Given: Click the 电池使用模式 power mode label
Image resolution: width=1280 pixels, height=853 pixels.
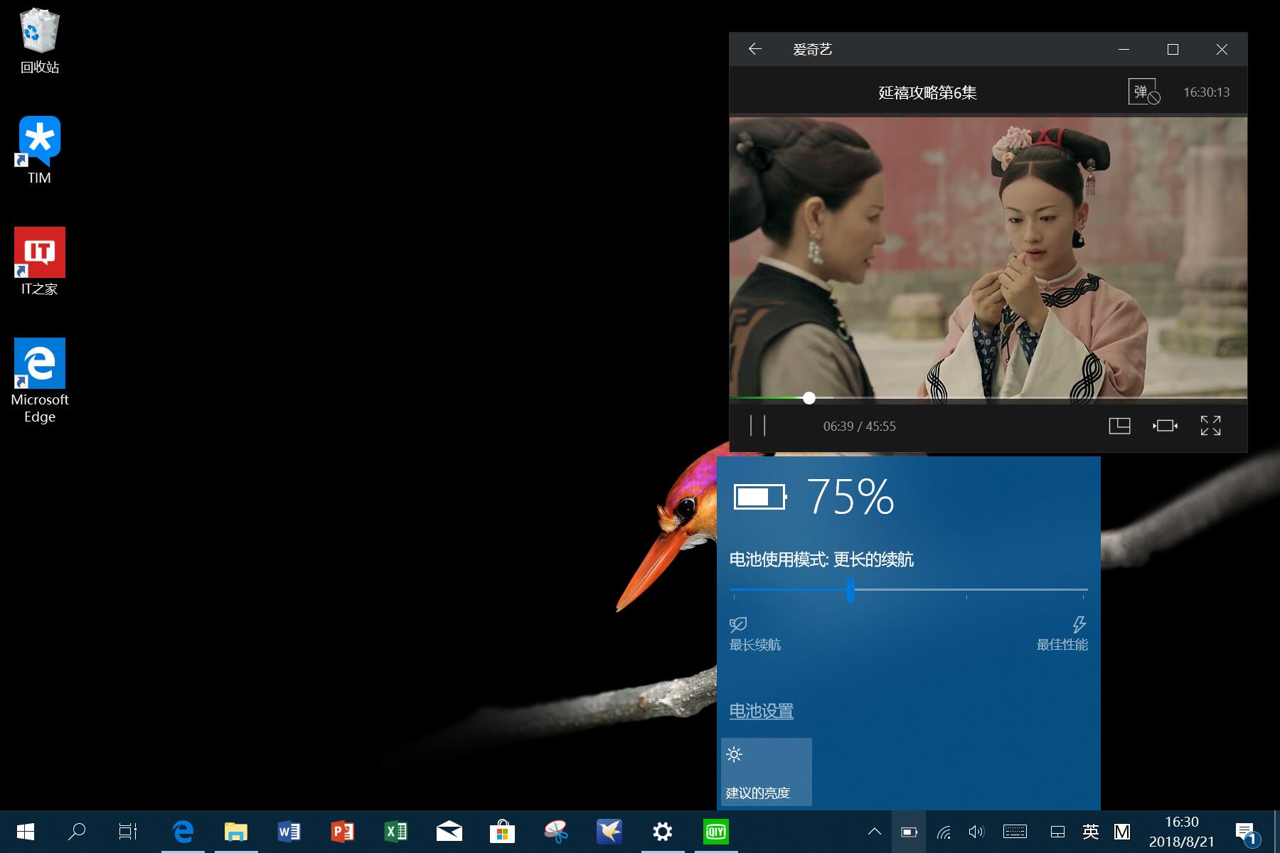Looking at the screenshot, I should click(x=821, y=559).
